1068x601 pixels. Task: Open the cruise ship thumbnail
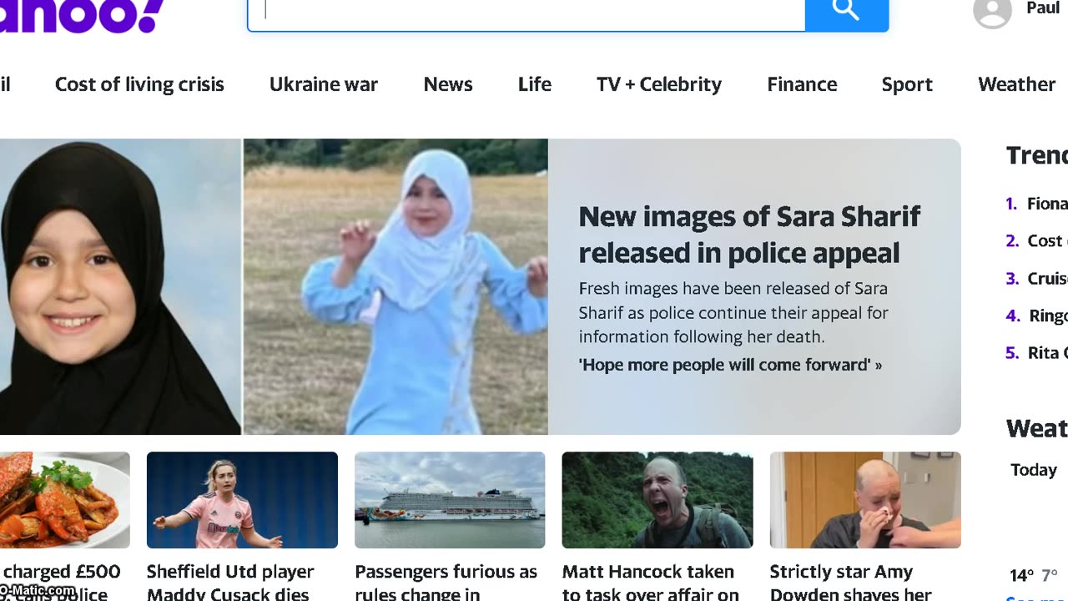point(450,500)
